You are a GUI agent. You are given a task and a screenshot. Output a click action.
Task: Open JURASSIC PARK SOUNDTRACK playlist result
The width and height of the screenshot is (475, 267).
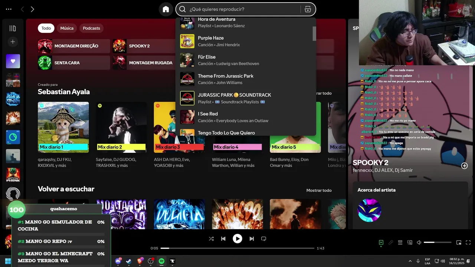[246, 98]
